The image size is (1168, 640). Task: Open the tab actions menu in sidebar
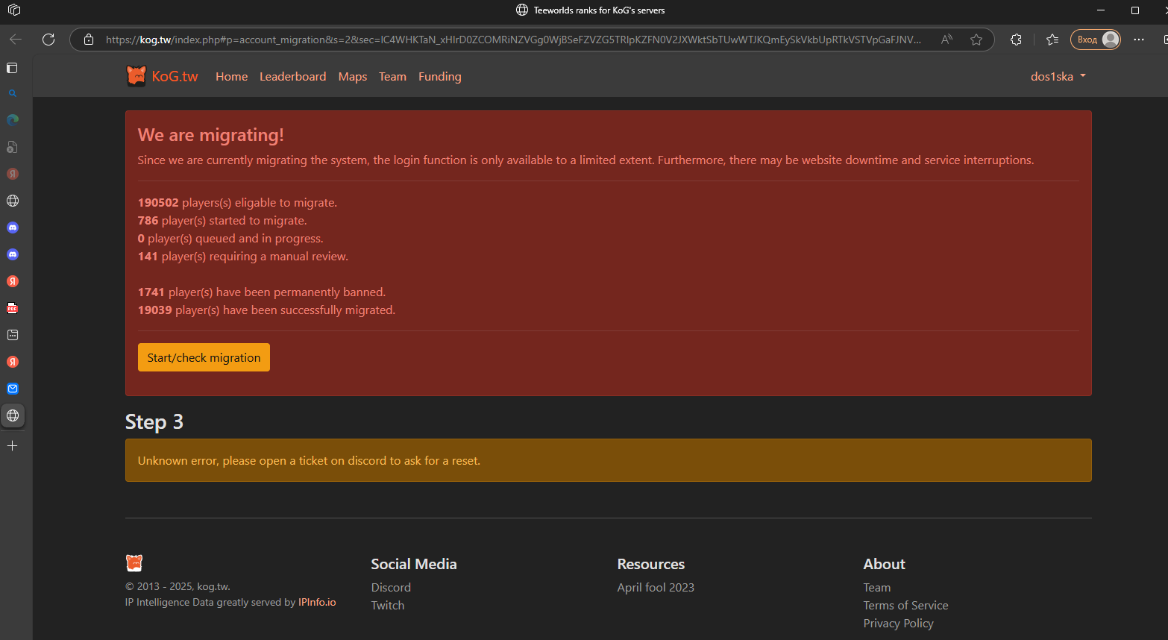click(12, 68)
